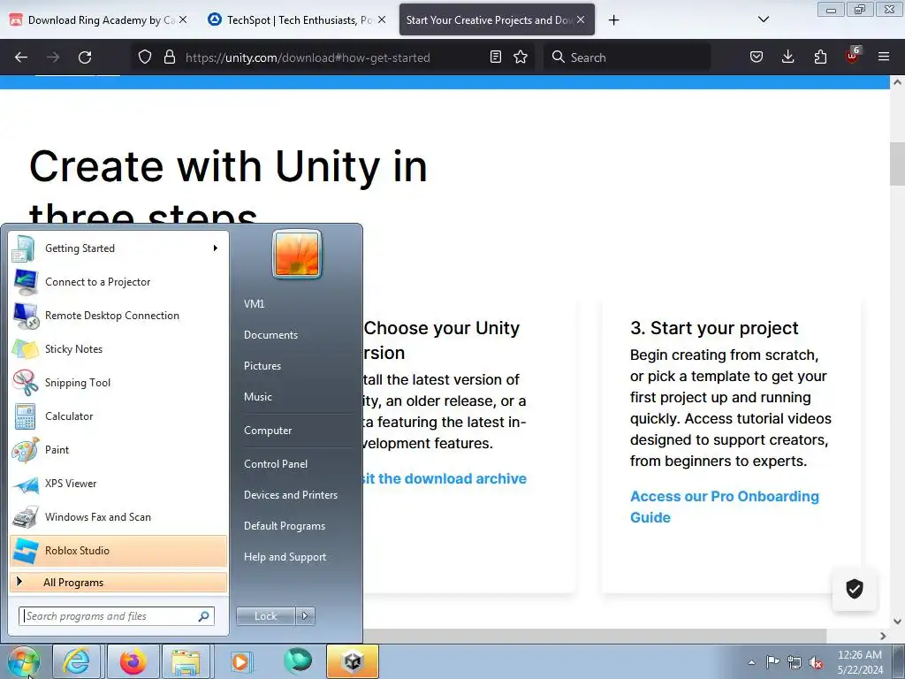Viewport: 905px width, 679px height.
Task: Click the Firefox Search box
Action: point(627,57)
